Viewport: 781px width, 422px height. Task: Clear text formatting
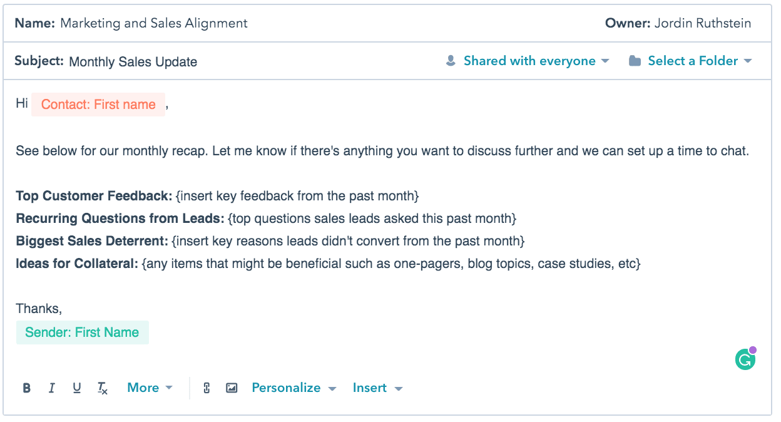coord(101,388)
